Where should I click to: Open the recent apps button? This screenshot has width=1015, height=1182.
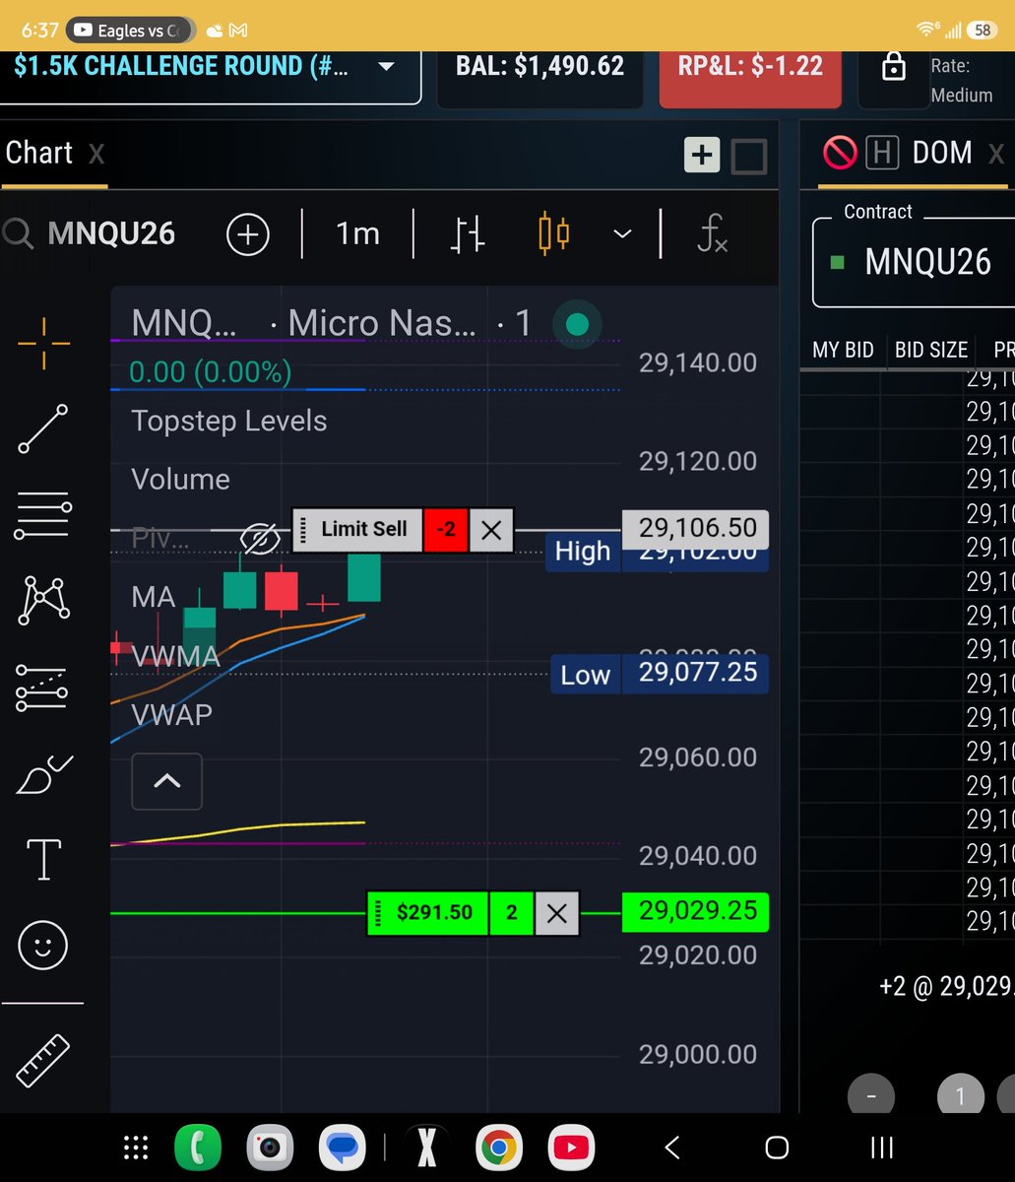point(881,1148)
